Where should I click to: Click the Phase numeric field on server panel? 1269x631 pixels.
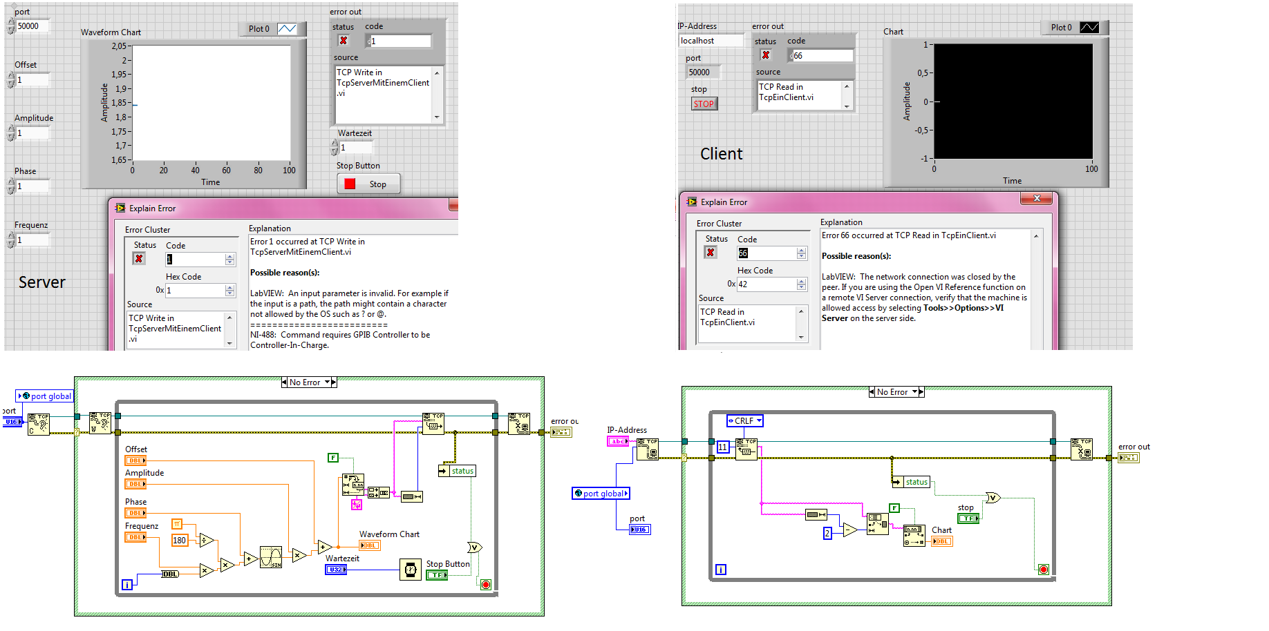click(x=32, y=186)
